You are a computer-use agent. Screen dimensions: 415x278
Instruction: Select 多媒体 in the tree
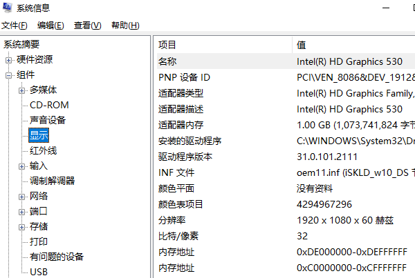pyautogui.click(x=43, y=90)
